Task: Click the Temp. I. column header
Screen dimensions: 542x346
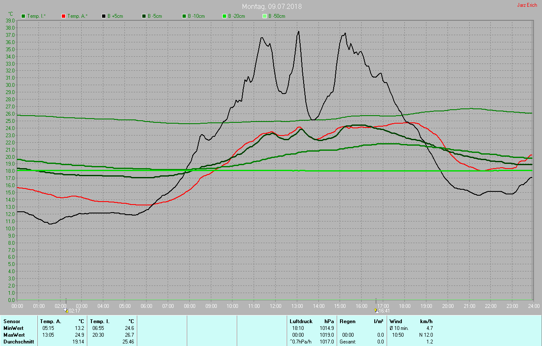Action: tap(100, 321)
